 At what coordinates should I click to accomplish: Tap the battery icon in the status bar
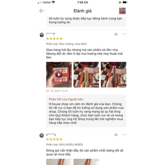point(125,2)
